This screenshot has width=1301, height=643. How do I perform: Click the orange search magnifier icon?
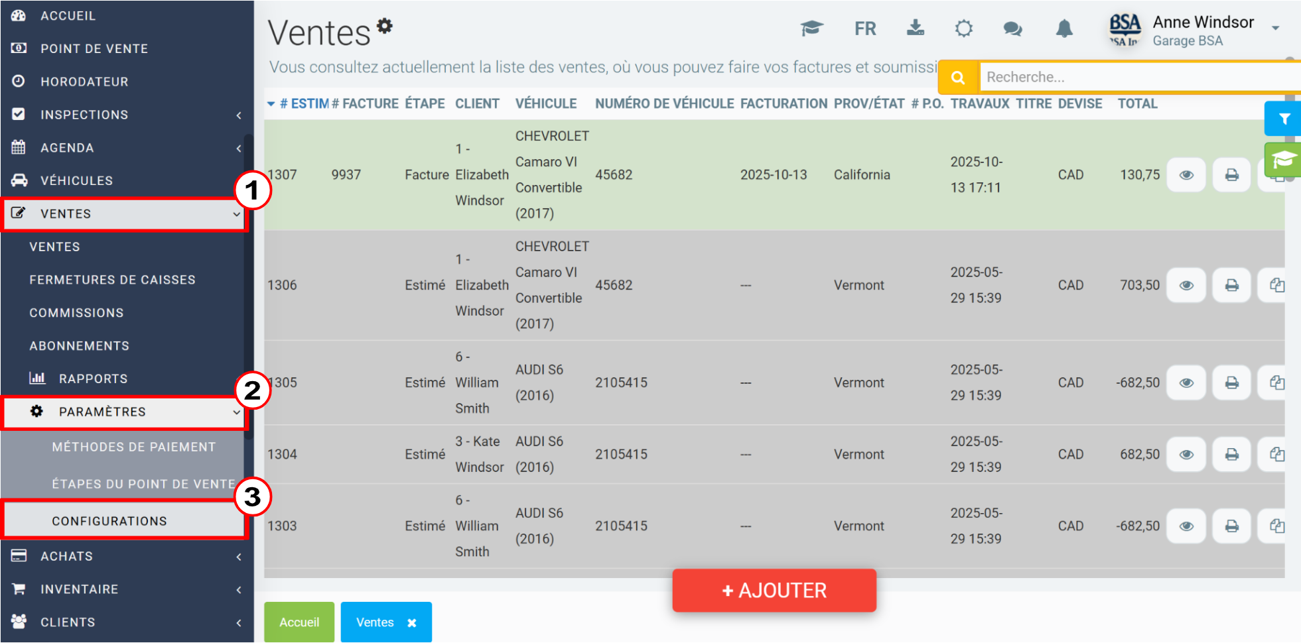coord(958,78)
